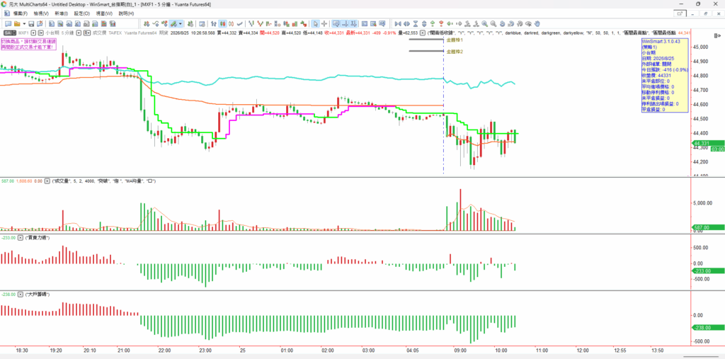The image size is (725, 359).
Task: Click the TAIFEX exchange label
Action: [x=115, y=33]
